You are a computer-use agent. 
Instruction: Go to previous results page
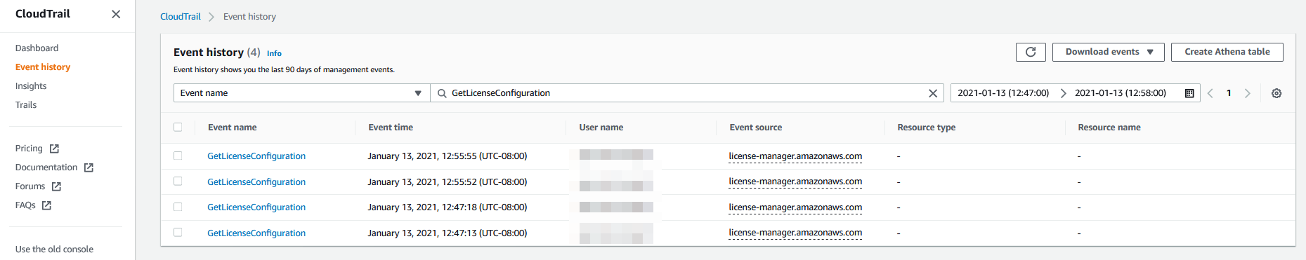click(1210, 93)
